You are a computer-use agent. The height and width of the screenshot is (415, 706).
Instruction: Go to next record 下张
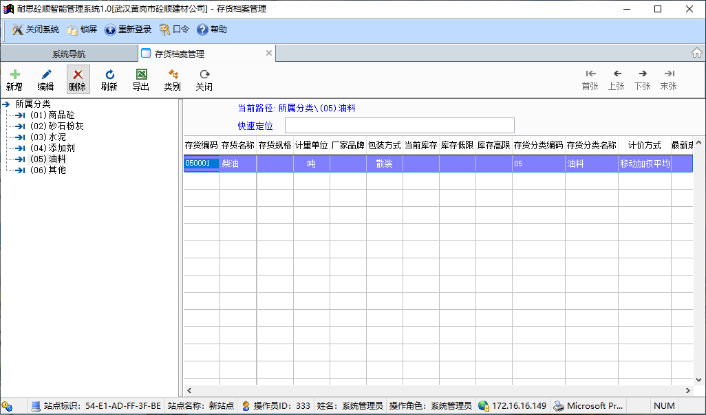tap(642, 74)
